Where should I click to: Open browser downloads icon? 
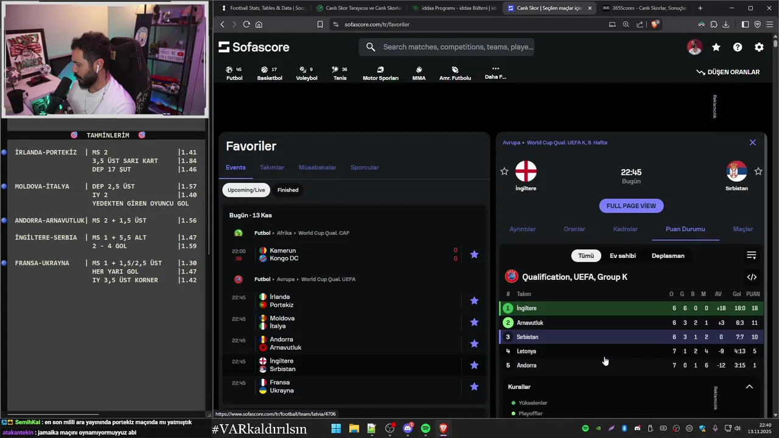(726, 24)
